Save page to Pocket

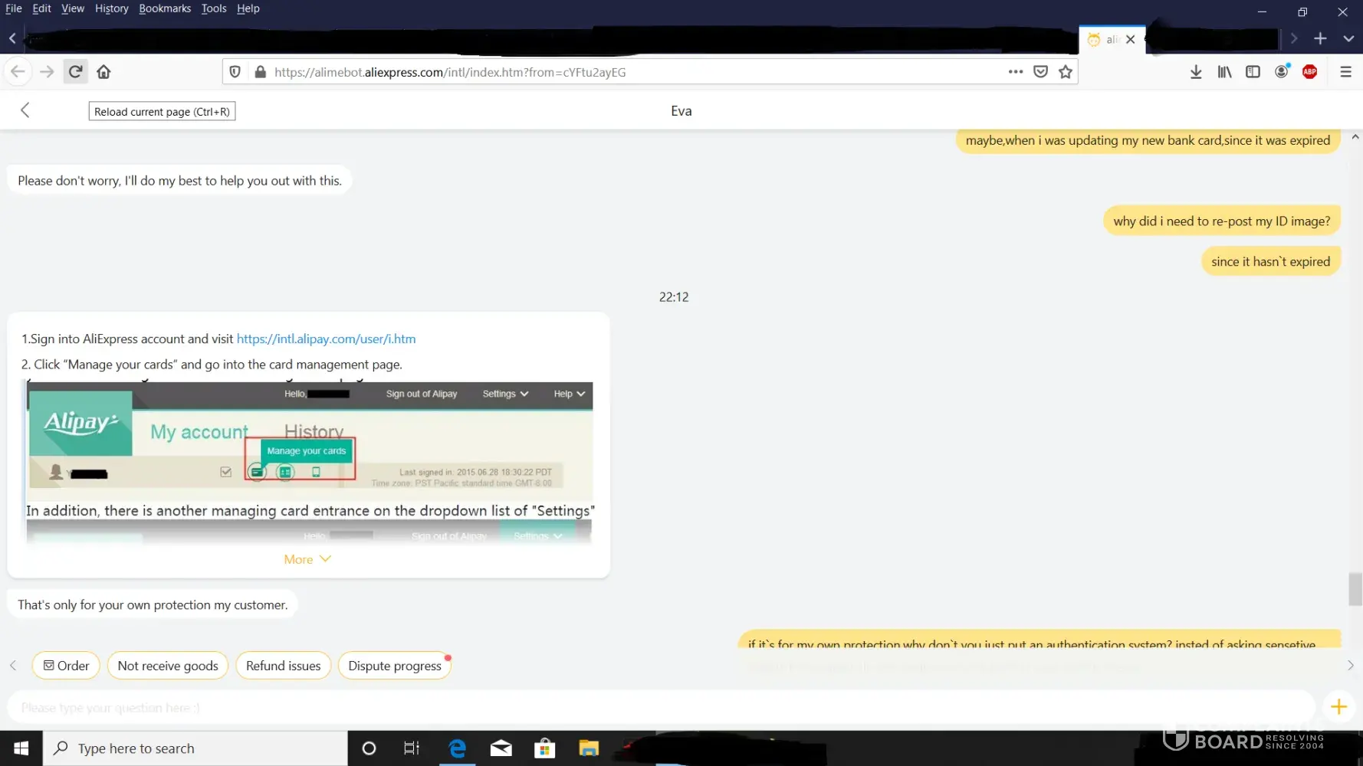point(1040,72)
